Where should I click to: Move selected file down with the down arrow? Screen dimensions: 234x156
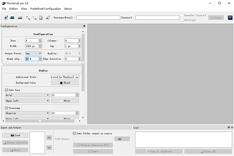(x=49, y=148)
